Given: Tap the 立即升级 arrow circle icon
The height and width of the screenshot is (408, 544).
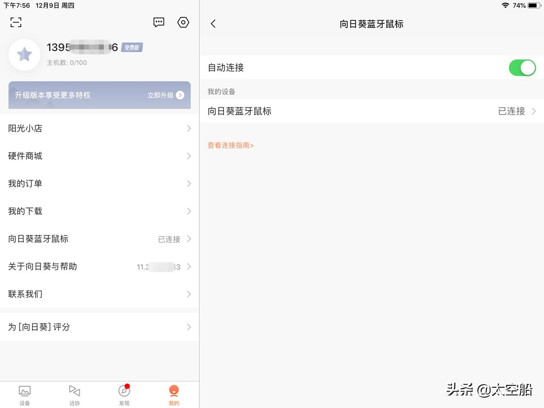Looking at the screenshot, I should tap(180, 95).
